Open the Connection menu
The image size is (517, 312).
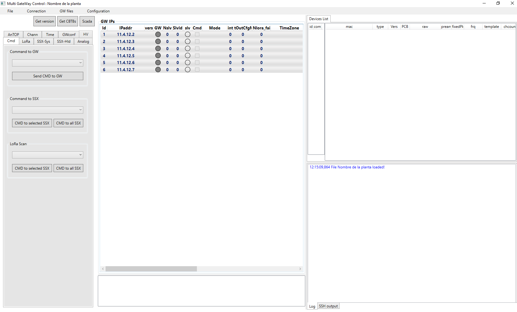click(x=36, y=11)
